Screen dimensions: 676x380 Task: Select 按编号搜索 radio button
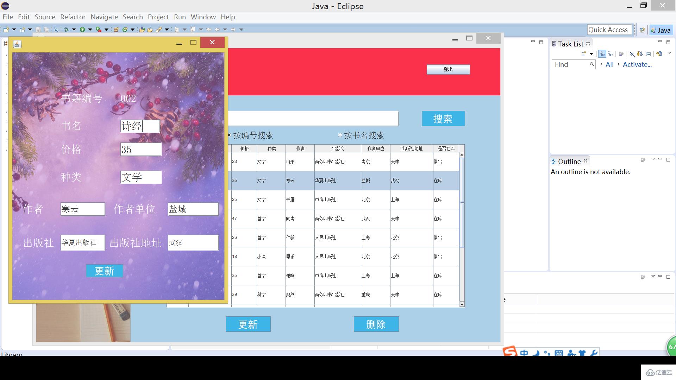point(231,135)
